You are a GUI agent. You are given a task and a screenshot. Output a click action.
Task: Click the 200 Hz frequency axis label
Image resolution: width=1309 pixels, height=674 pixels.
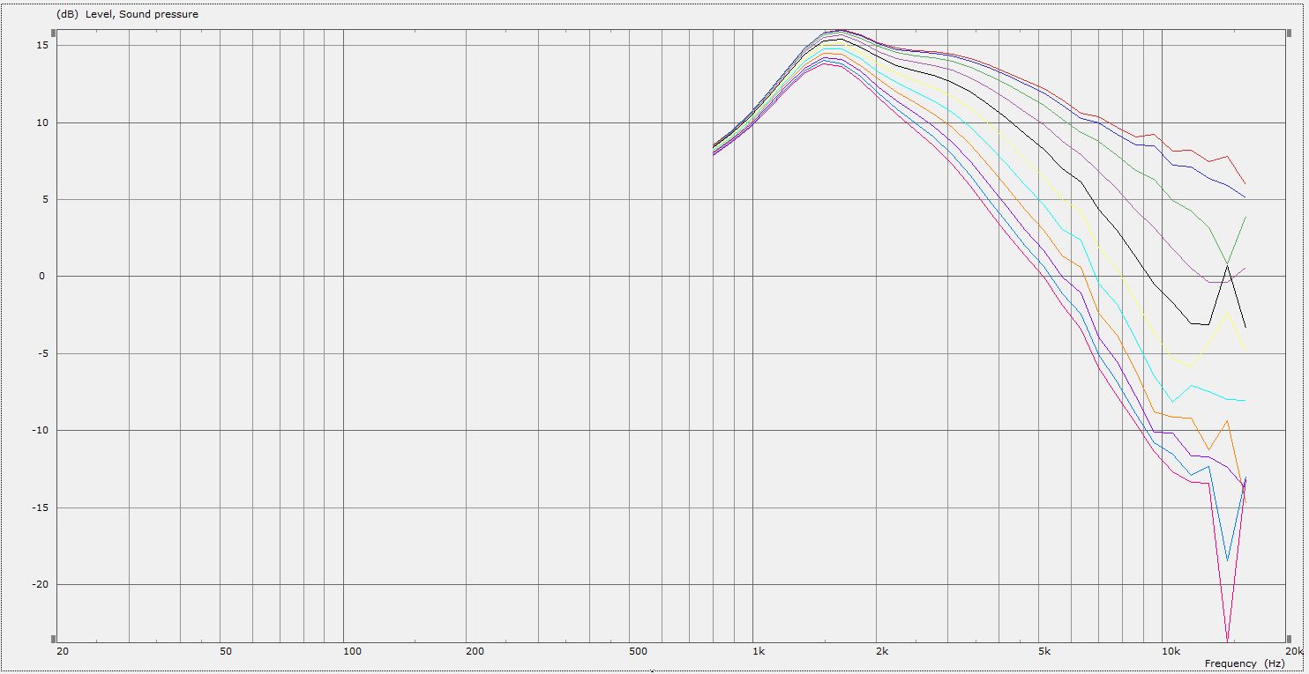pyautogui.click(x=475, y=652)
